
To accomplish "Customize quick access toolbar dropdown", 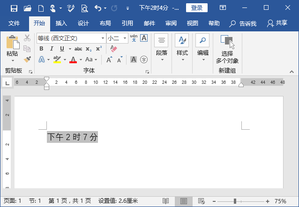I will [x=127, y=8].
